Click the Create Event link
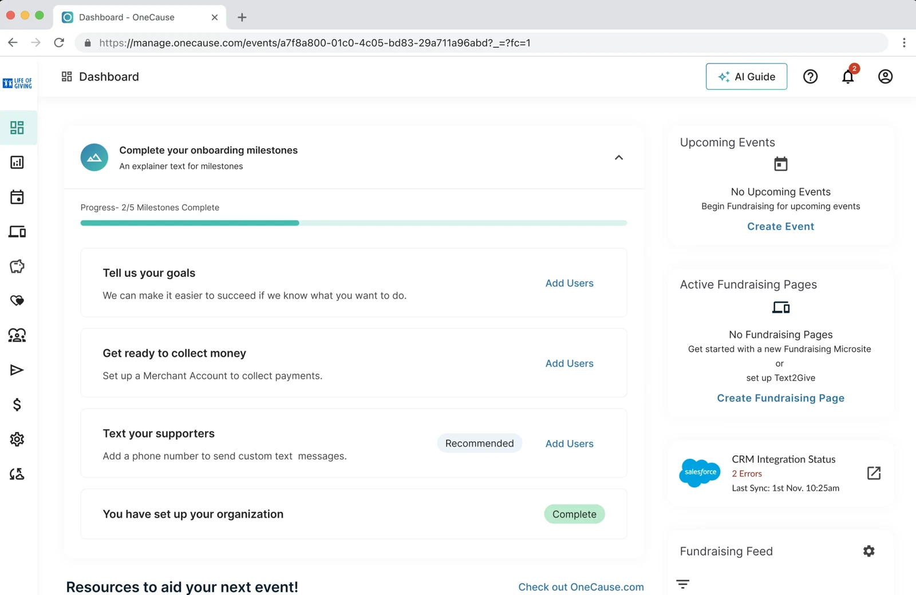Viewport: 916px width, 595px height. (x=780, y=227)
